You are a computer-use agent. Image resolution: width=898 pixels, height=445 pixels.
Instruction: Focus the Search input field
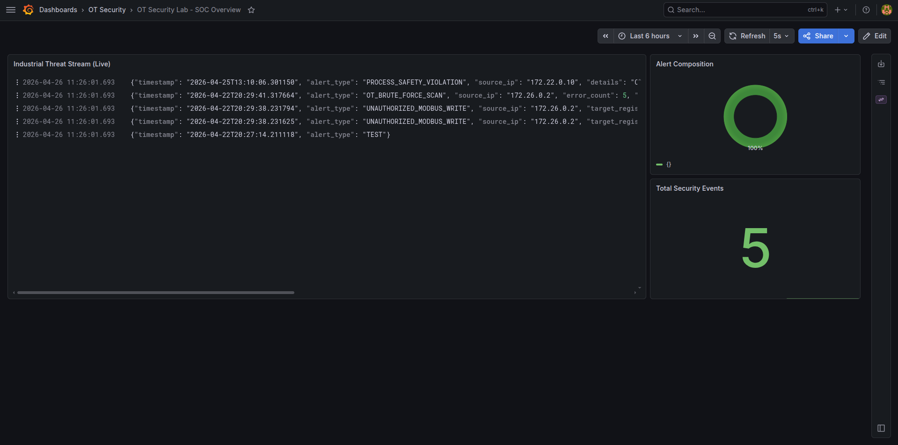point(745,10)
